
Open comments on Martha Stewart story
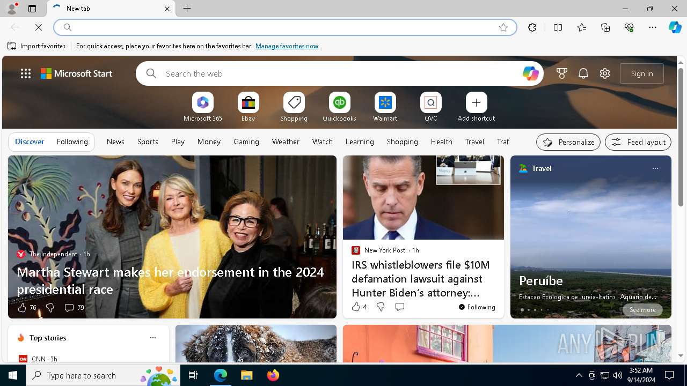(x=74, y=308)
